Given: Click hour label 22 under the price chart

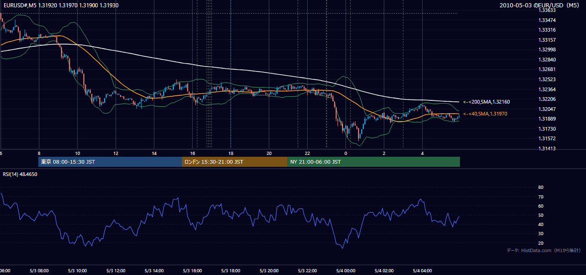Looking at the screenshot, I should (x=307, y=153).
